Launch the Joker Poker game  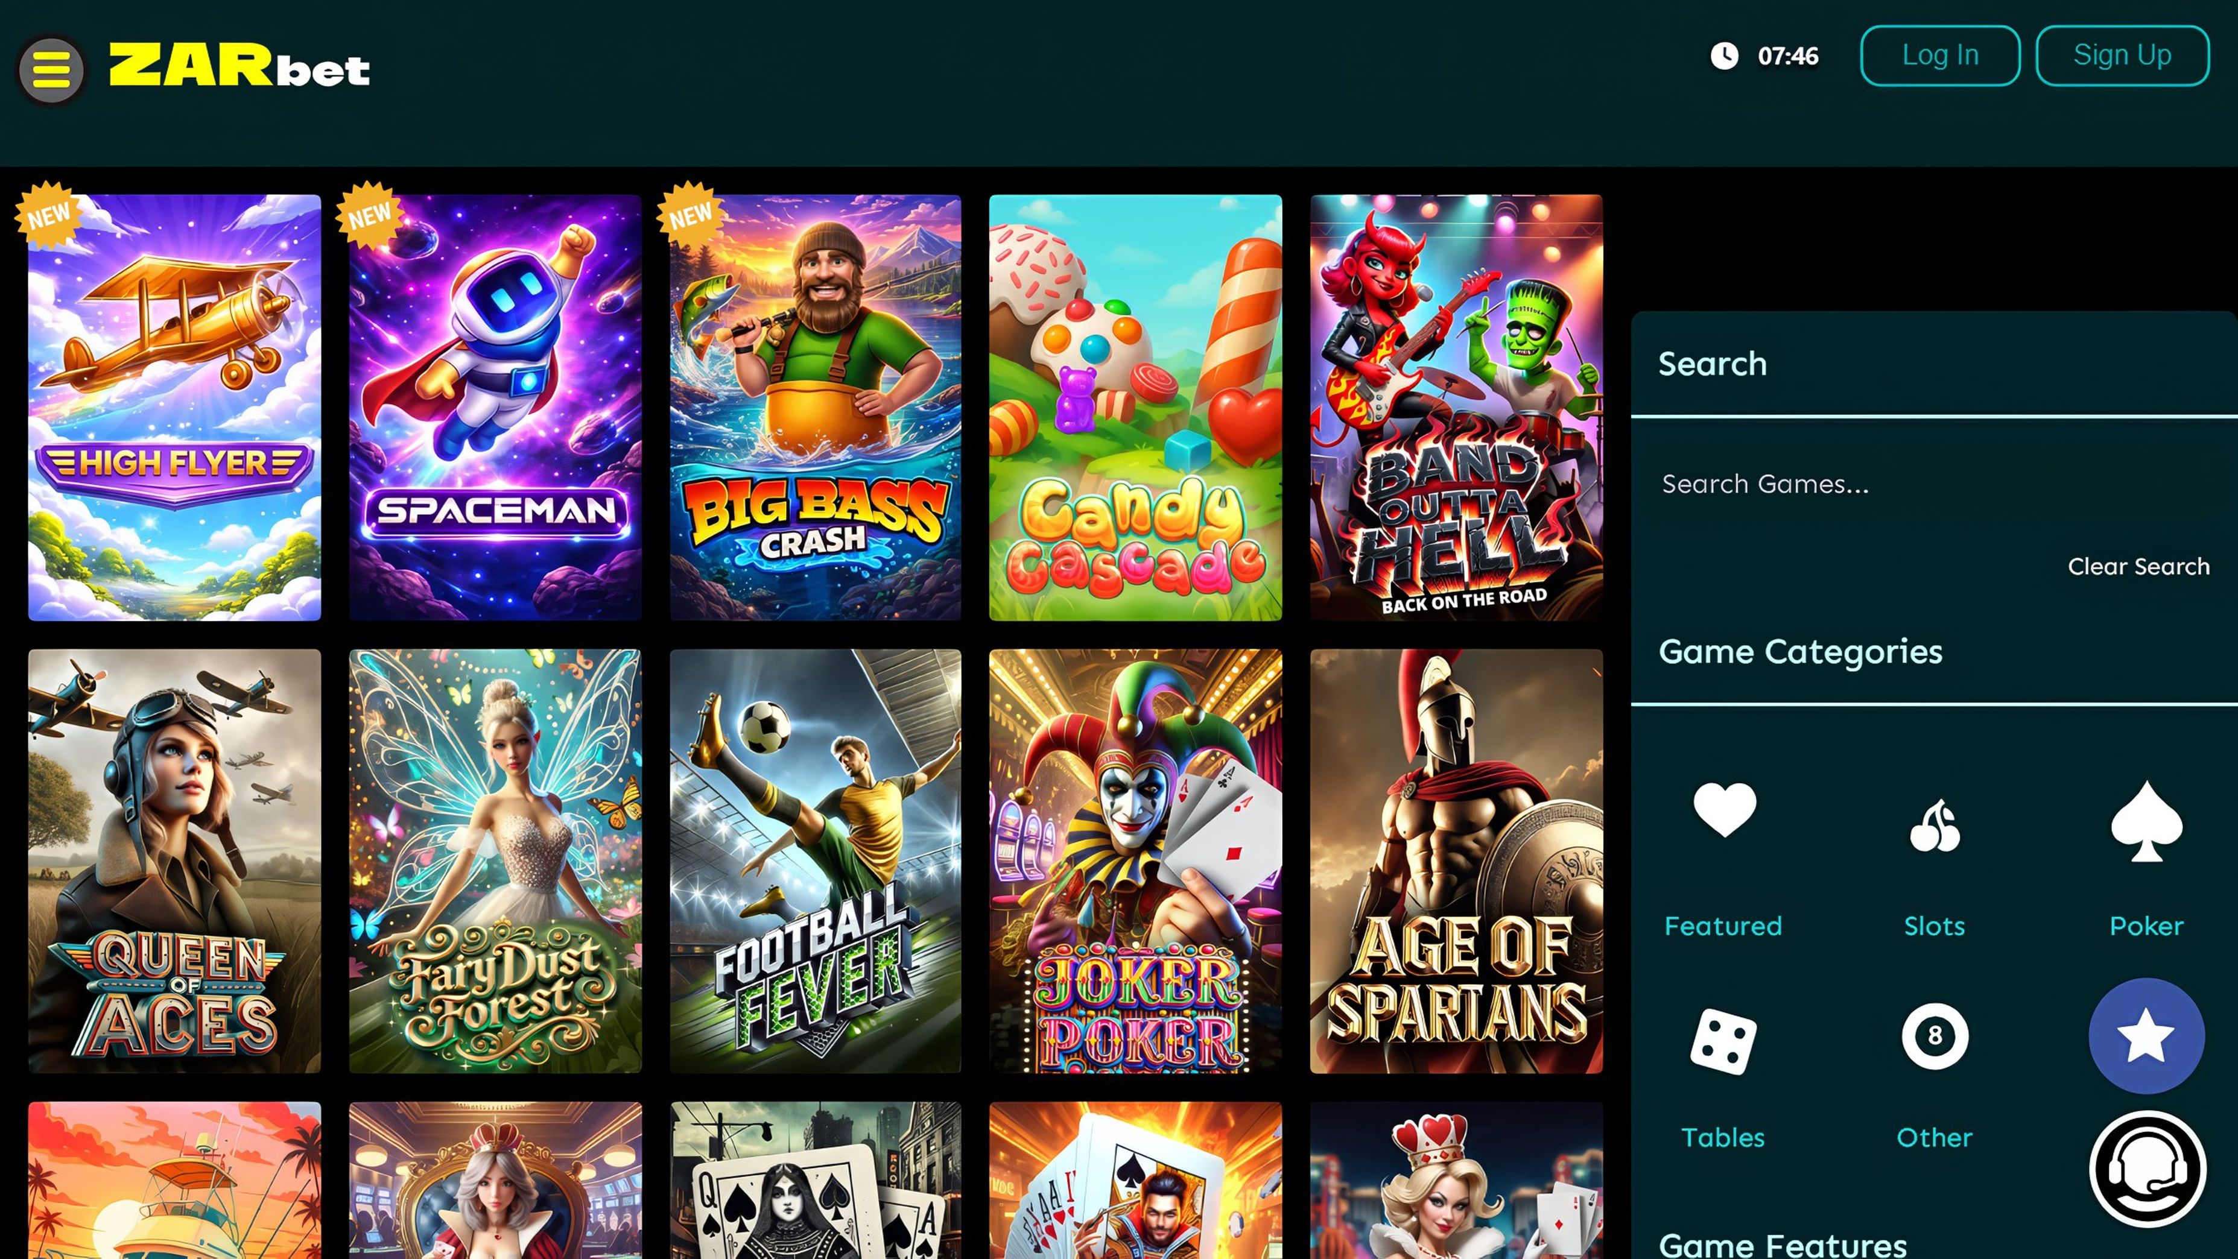point(1135,861)
